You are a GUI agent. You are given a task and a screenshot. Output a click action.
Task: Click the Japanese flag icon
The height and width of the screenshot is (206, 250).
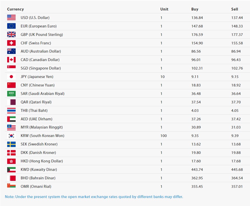11,77
